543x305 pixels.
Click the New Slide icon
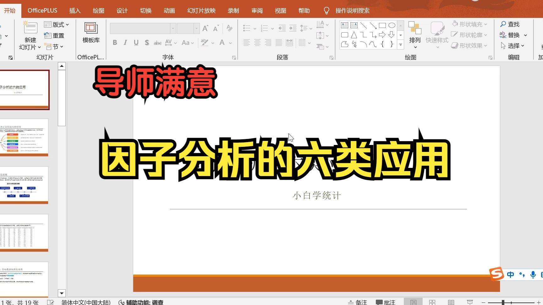(30, 28)
